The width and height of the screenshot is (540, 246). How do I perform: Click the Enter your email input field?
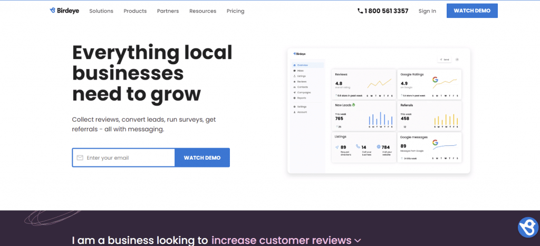click(x=127, y=158)
